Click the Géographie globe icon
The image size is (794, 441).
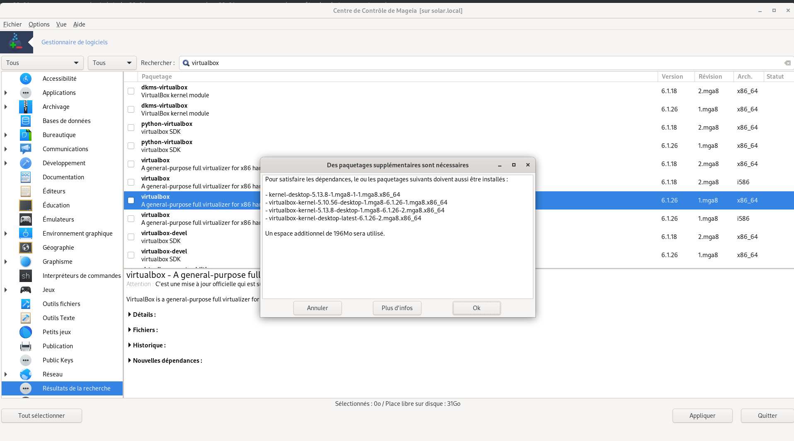pos(26,248)
